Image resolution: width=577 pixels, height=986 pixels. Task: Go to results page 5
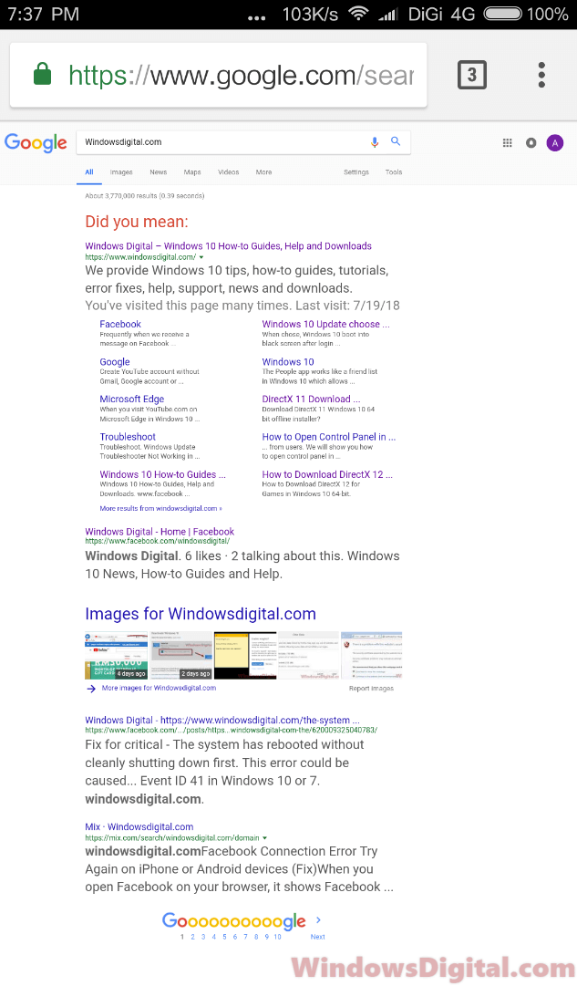(x=224, y=937)
